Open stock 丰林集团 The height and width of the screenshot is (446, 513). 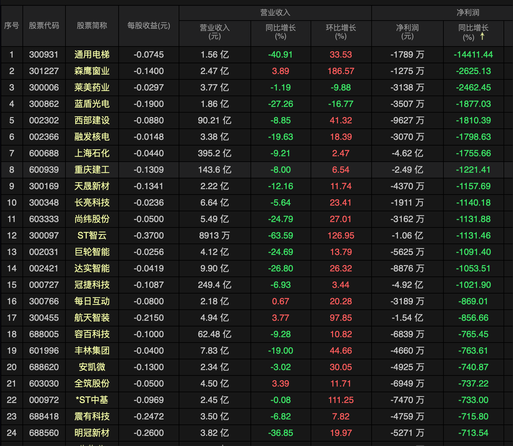tap(92, 351)
